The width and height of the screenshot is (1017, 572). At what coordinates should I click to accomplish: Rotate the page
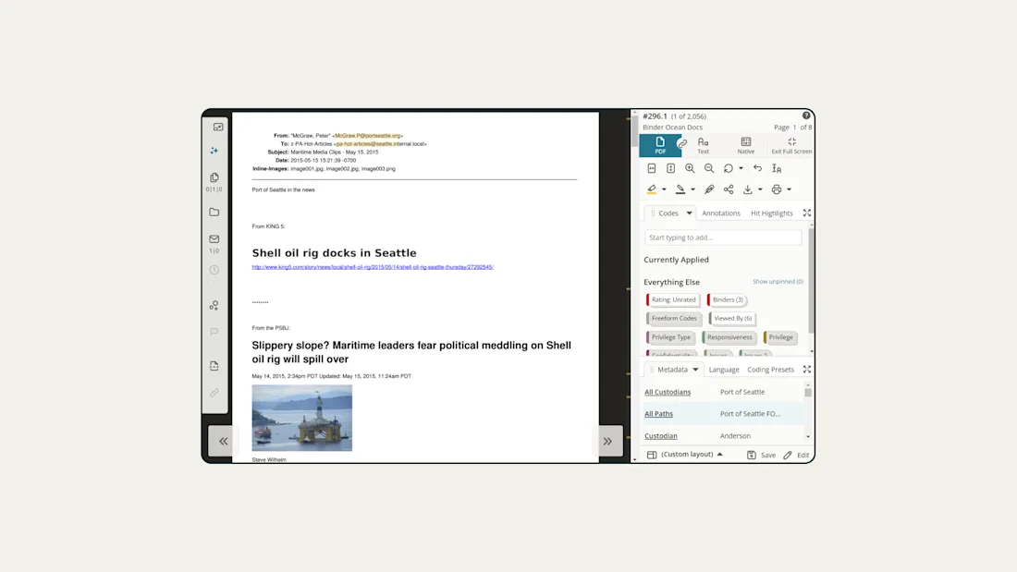729,168
